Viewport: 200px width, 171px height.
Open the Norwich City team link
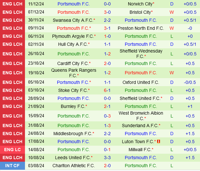coord(140,4)
